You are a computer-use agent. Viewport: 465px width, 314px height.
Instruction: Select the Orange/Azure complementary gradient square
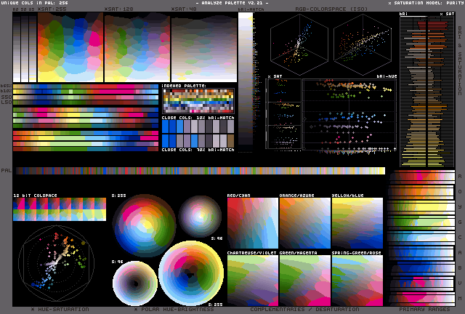[x=304, y=224]
